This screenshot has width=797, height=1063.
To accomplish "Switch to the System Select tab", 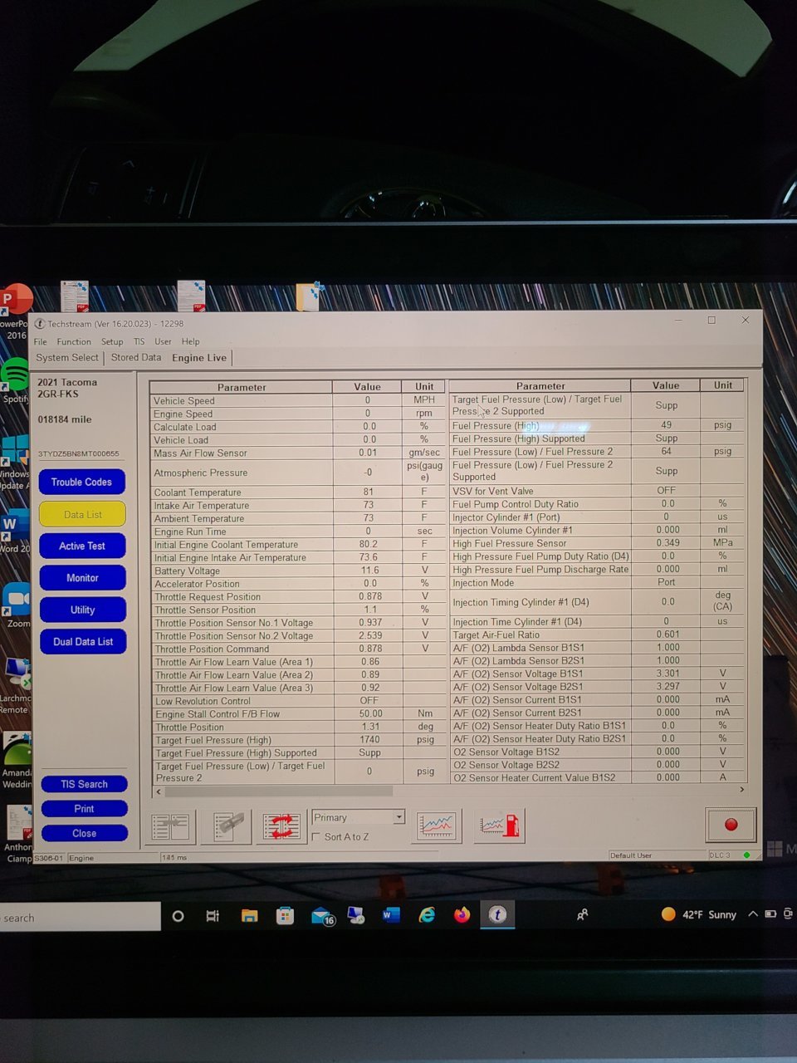I will click(x=67, y=357).
